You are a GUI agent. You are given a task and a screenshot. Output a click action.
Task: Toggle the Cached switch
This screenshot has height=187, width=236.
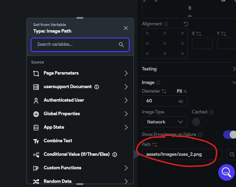point(199,122)
